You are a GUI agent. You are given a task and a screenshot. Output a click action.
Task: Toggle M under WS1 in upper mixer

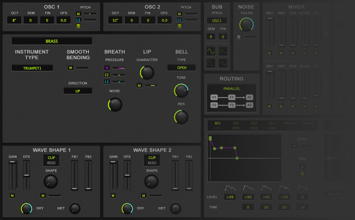(x=269, y=53)
